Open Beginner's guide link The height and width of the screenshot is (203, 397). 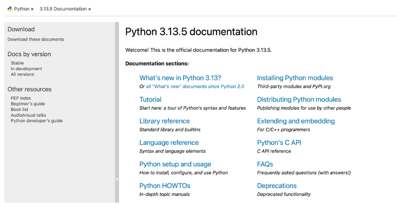pyautogui.click(x=28, y=104)
